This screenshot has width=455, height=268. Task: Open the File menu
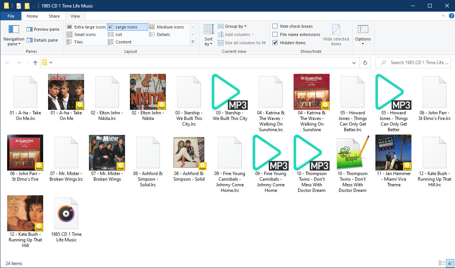click(x=11, y=16)
